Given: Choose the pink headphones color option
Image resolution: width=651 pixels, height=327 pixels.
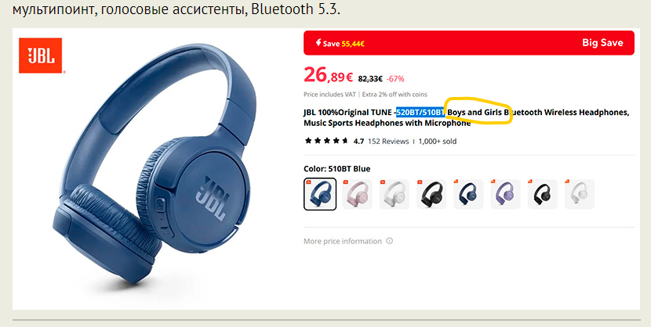Looking at the screenshot, I should [x=357, y=194].
